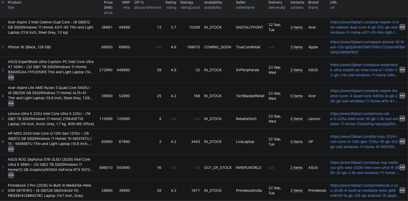Image resolution: width=408 pixels, height=201 pixels.
Task: Expand truncated title of ASUS ROG Zephyrus row
Action: pyautogui.click(x=11, y=175)
